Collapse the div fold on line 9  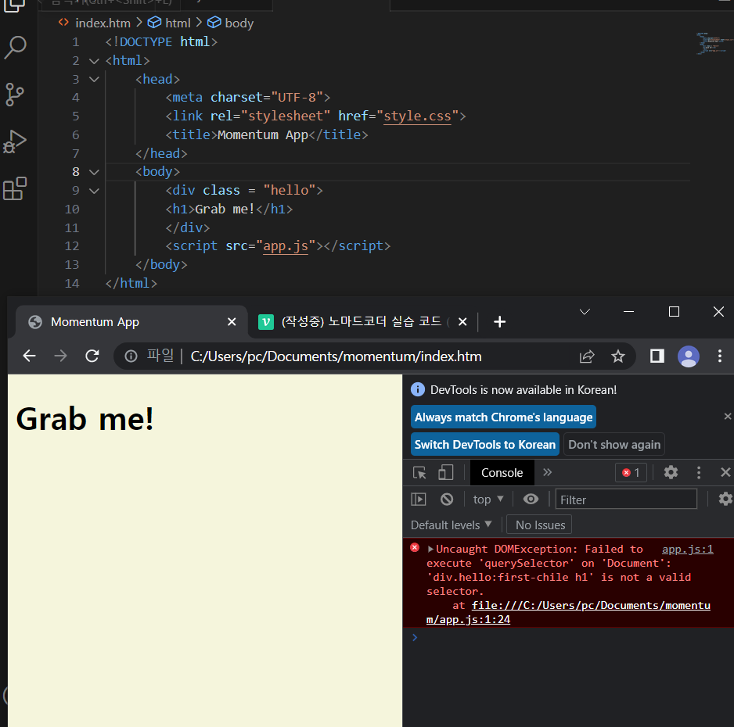tap(94, 191)
